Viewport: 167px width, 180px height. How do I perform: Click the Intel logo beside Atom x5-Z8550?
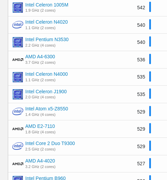18,111
